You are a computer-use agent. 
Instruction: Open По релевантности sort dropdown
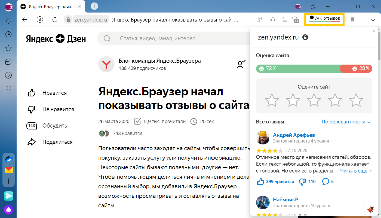click(x=346, y=122)
